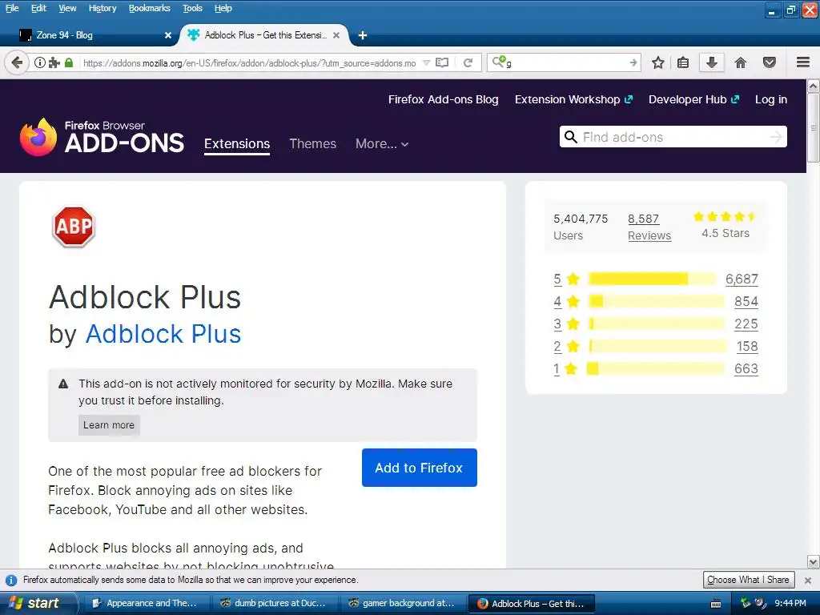This screenshot has height=615, width=820.
Task: Click the browser URL address field
Action: (x=250, y=63)
